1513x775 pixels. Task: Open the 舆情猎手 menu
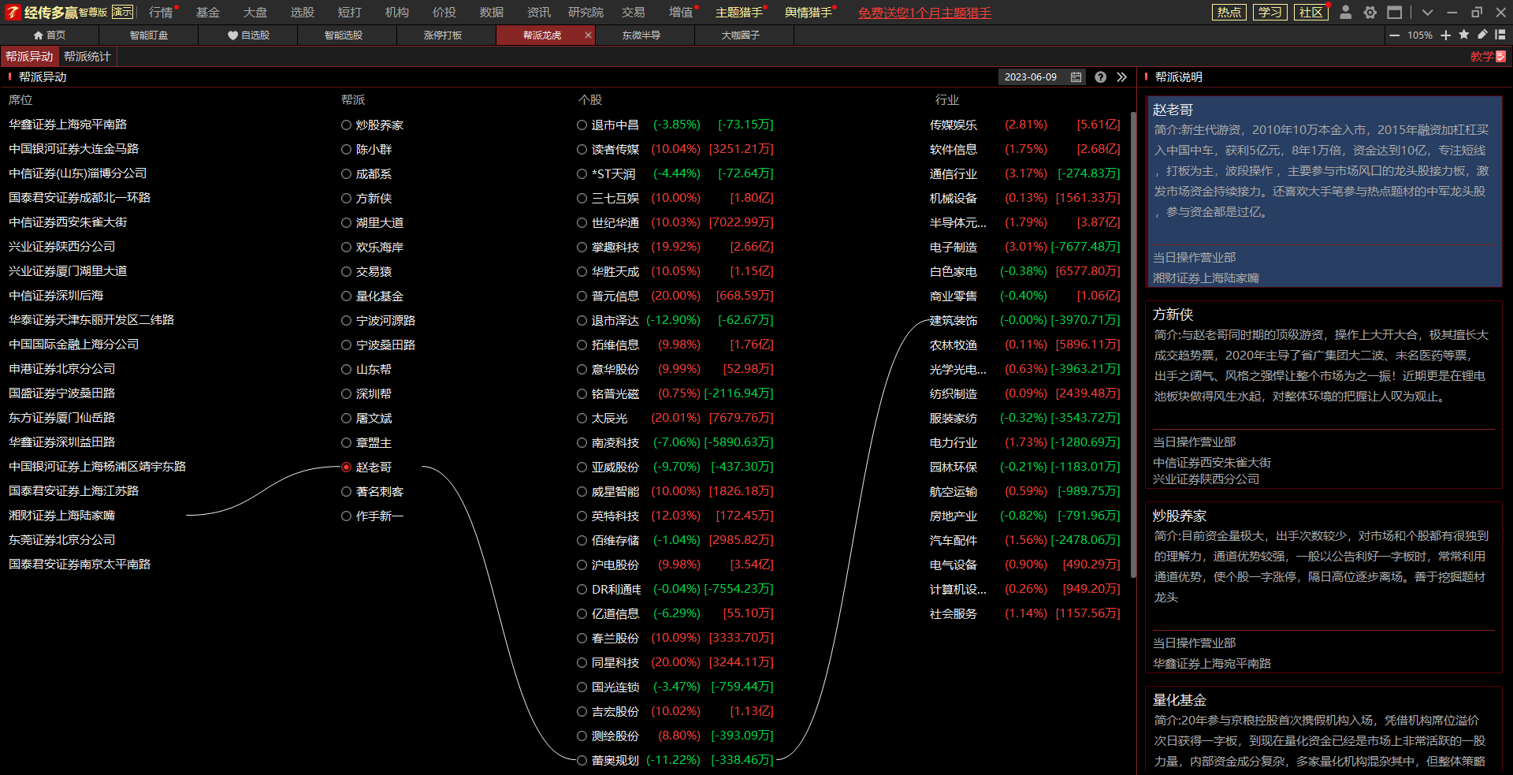[808, 12]
